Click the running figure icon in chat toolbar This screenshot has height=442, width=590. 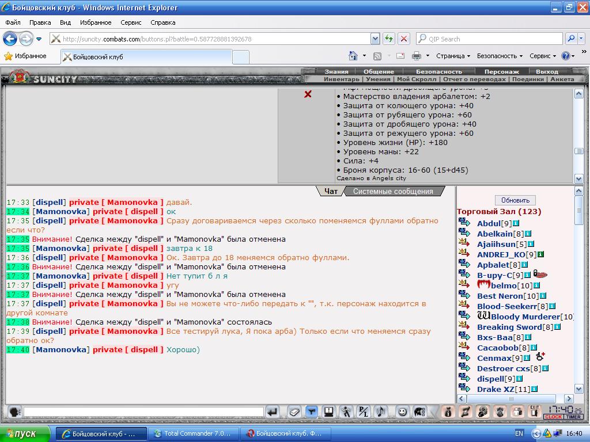click(x=346, y=412)
